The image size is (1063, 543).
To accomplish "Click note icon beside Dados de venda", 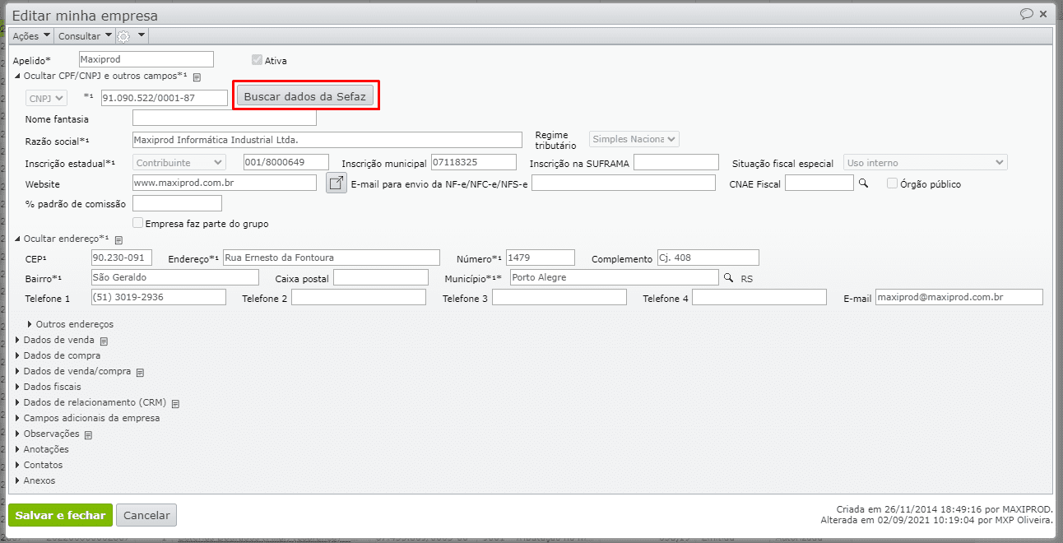I will (x=104, y=341).
